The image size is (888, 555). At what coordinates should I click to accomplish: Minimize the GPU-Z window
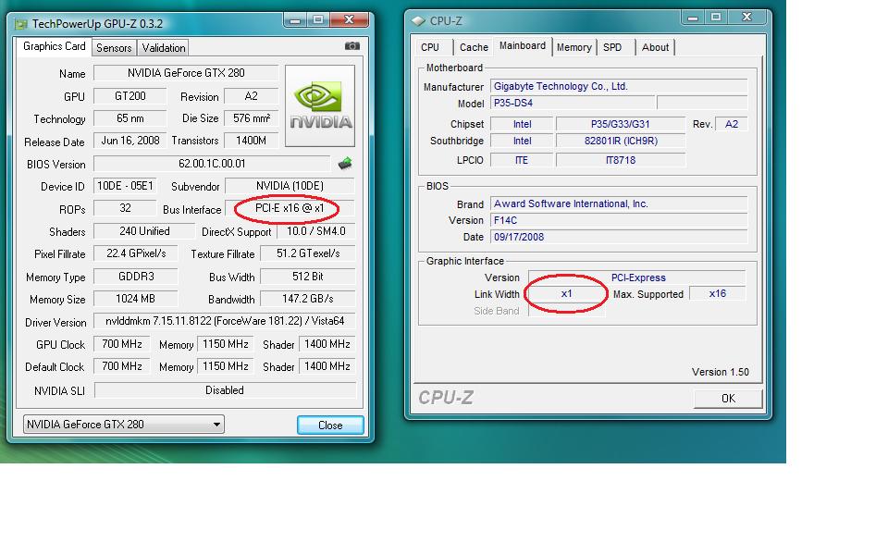tap(295, 19)
